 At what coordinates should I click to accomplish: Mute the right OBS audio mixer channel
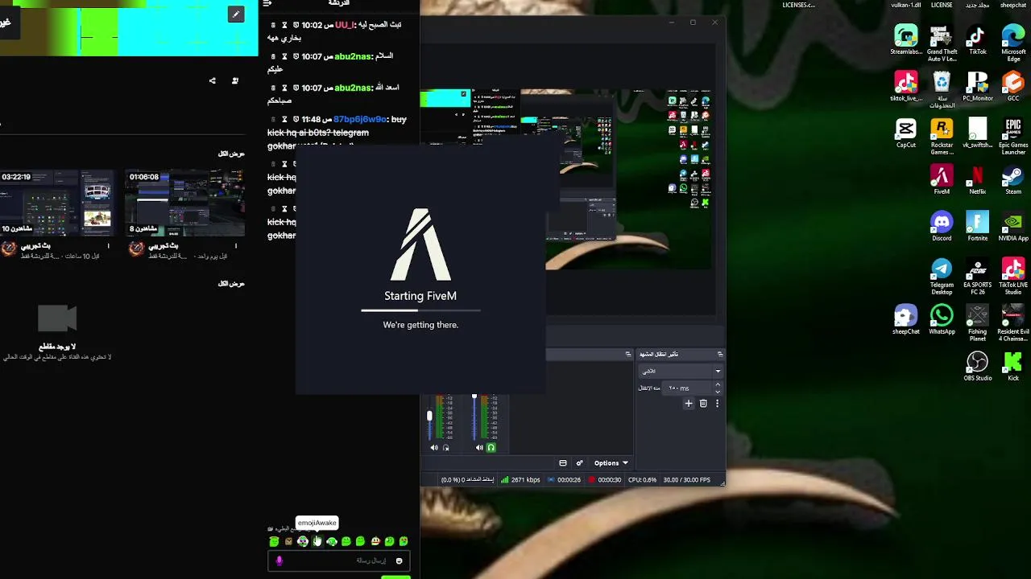click(x=479, y=448)
